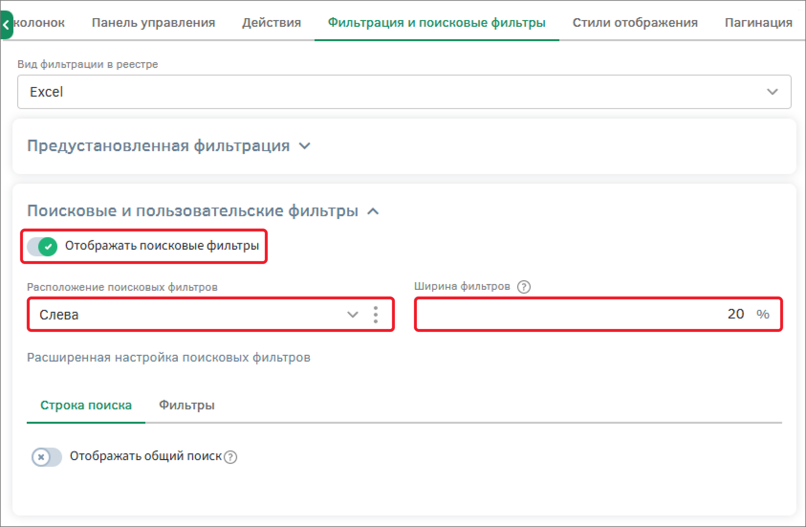Screen dimensions: 806x527
Task: Click the three-dot menu beside Слева dropdown
Action: [x=376, y=315]
